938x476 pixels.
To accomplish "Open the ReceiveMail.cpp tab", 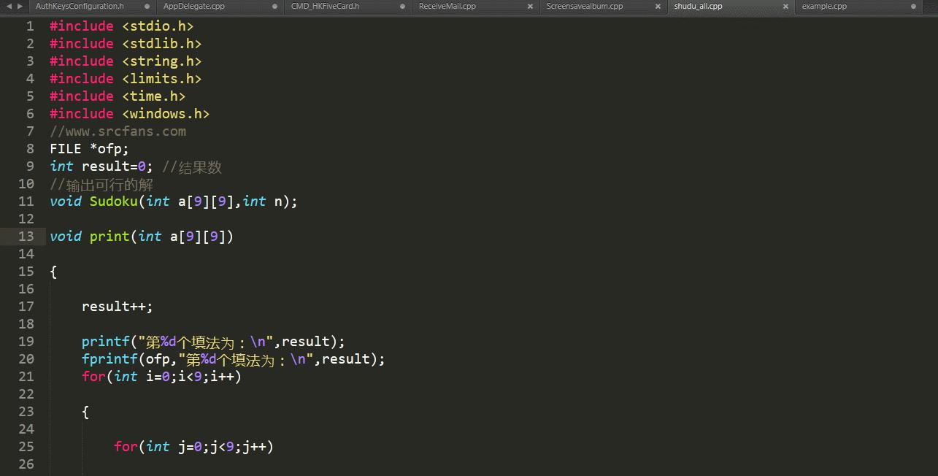I will pos(467,6).
